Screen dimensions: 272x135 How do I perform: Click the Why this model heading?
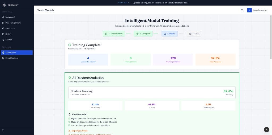(x=79, y=114)
